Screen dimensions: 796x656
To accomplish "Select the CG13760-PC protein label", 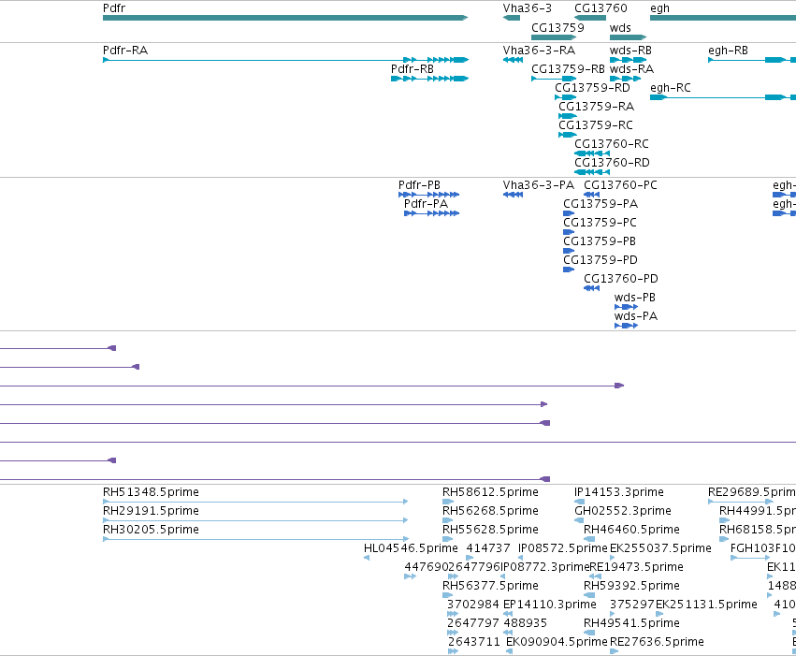I will tap(620, 184).
